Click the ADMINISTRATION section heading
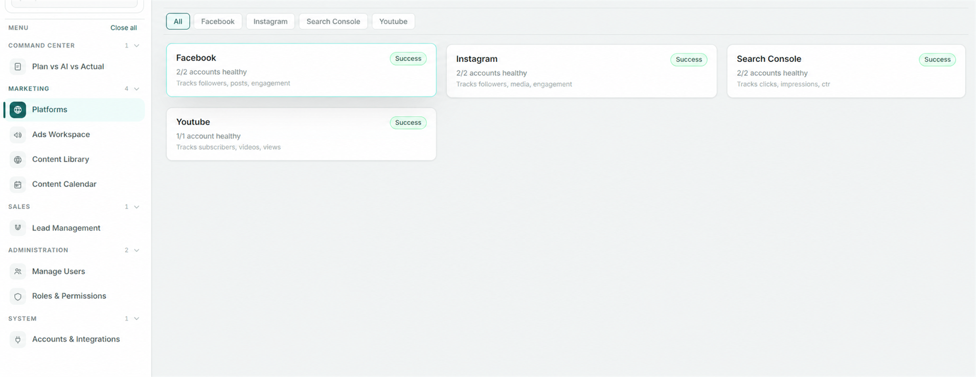This screenshot has height=377, width=976. 38,250
